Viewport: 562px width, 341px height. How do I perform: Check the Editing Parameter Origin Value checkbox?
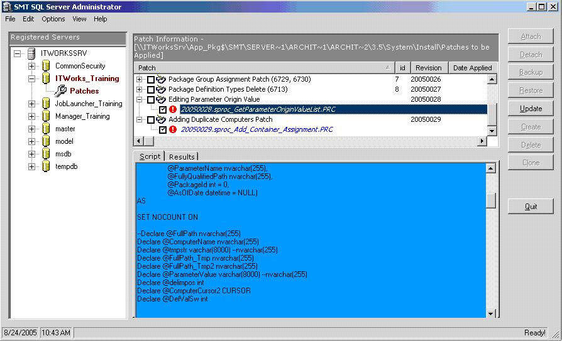151,100
